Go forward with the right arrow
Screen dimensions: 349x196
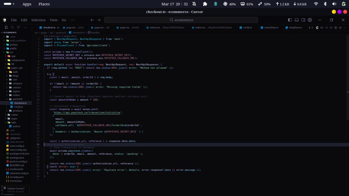tap(99, 20)
